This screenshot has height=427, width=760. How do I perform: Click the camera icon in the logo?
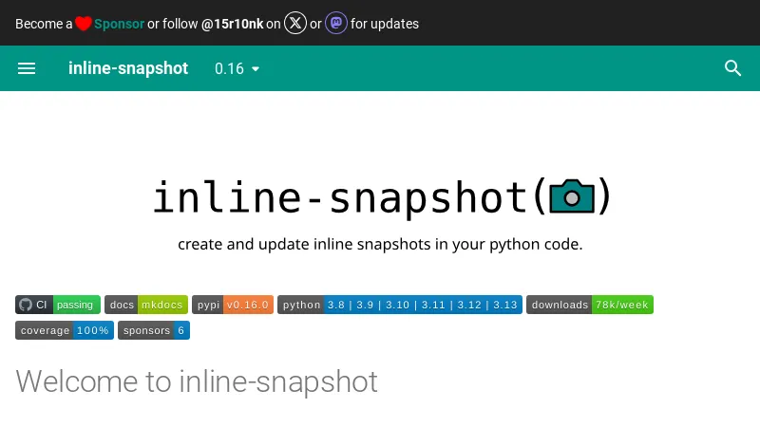571,196
